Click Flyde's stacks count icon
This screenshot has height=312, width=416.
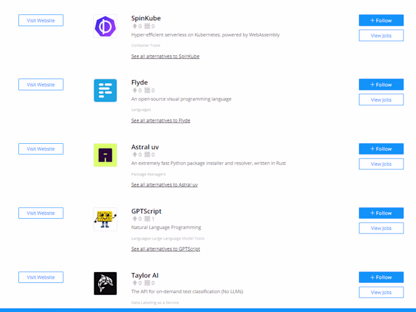pos(147,90)
